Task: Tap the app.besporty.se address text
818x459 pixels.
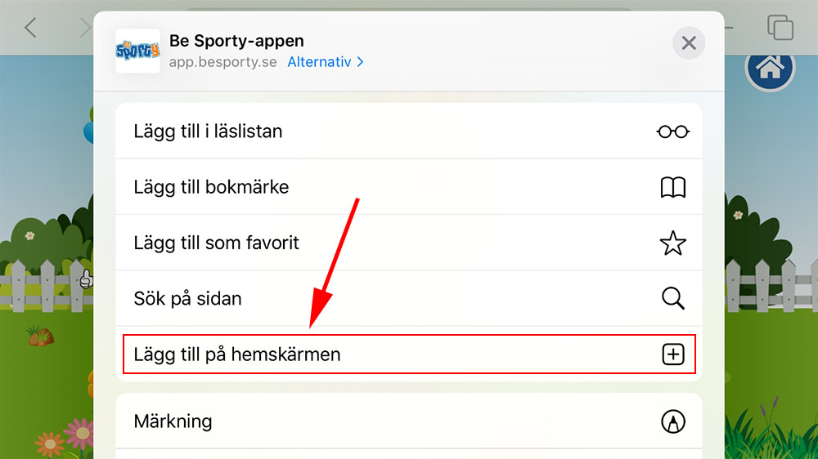Action: click(x=222, y=62)
